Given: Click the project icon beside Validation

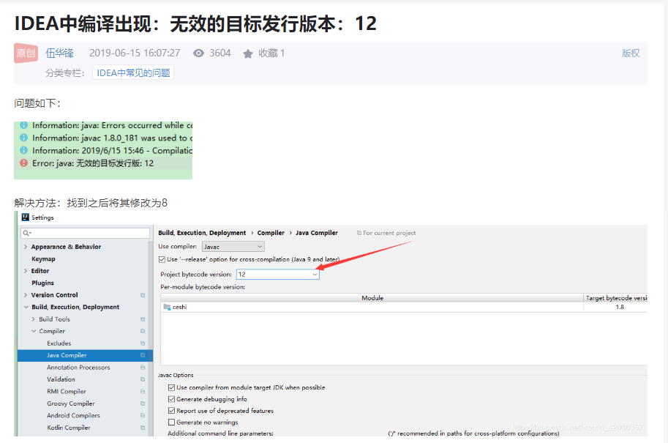Looking at the screenshot, I should [143, 379].
